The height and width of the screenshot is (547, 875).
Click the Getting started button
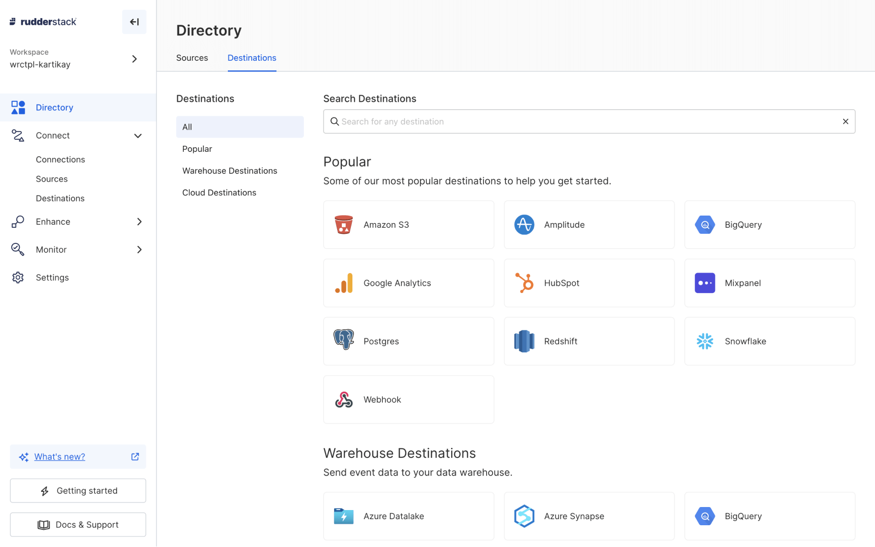click(77, 490)
